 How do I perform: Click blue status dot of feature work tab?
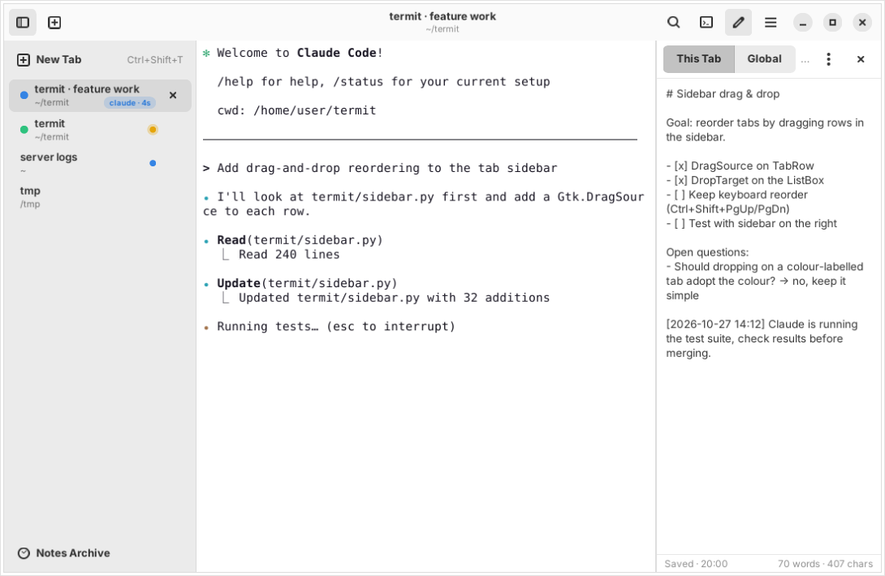pos(24,96)
